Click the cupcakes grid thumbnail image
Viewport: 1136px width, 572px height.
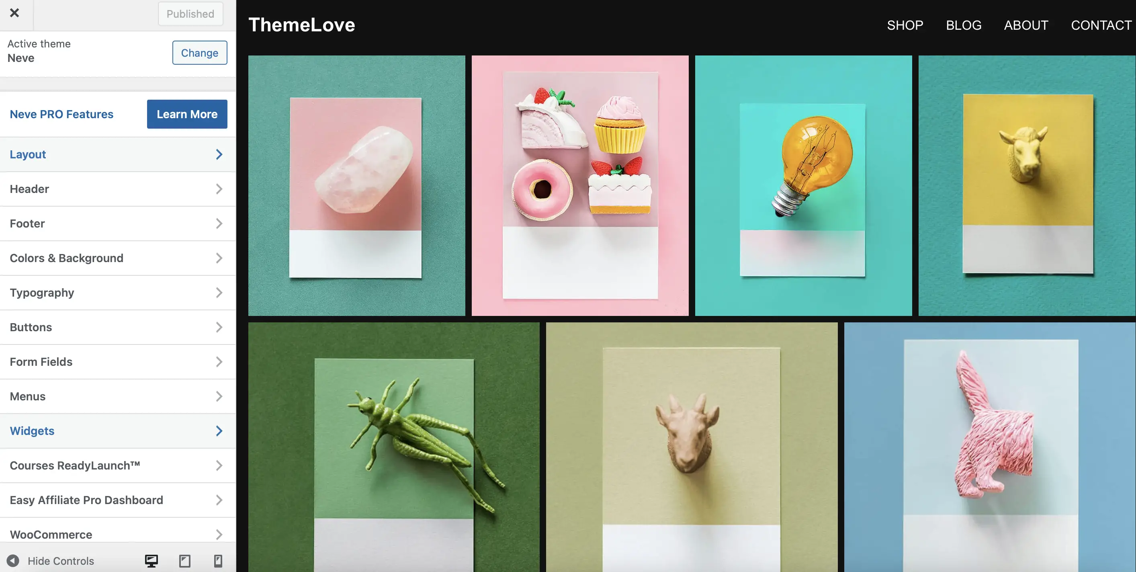click(x=580, y=185)
